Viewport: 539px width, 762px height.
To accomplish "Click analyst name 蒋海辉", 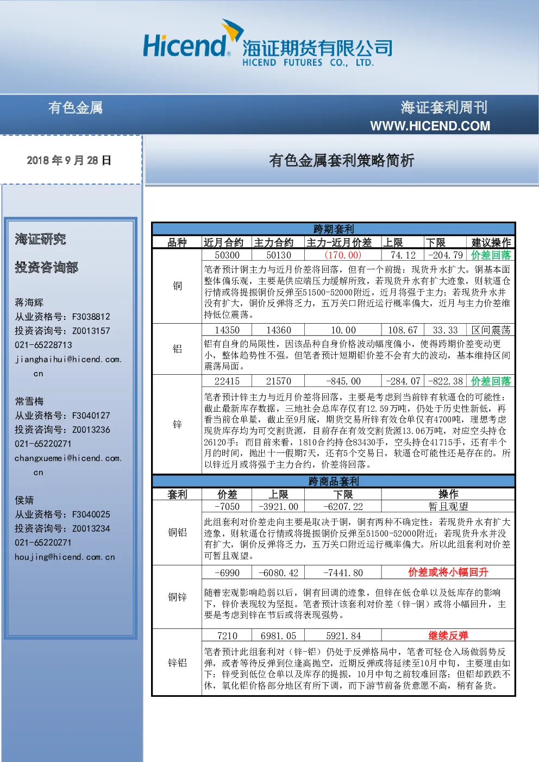I will click(29, 303).
